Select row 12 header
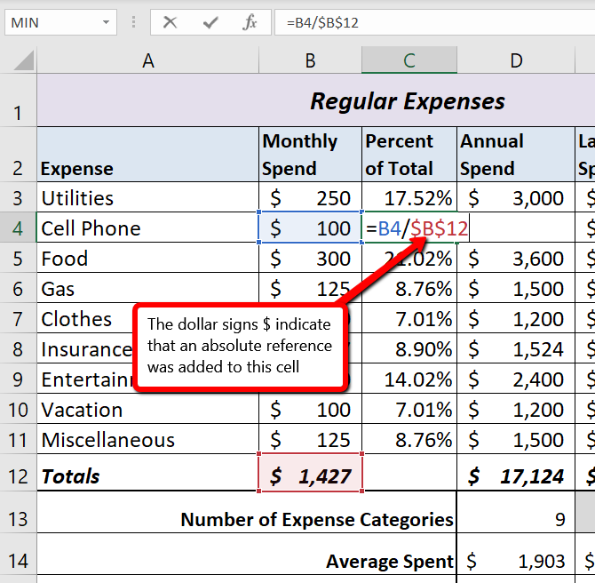Image resolution: width=595 pixels, height=583 pixels. coord(18,473)
